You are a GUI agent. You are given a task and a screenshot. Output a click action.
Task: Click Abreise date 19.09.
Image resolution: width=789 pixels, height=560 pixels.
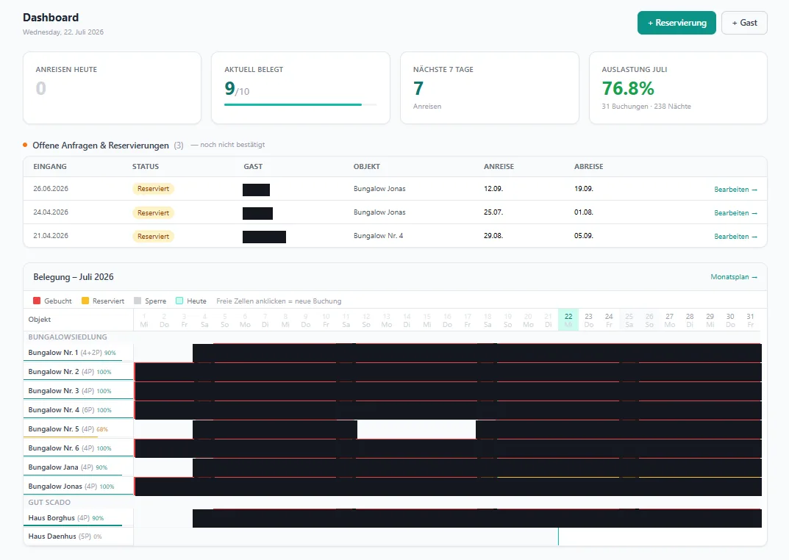tap(584, 189)
